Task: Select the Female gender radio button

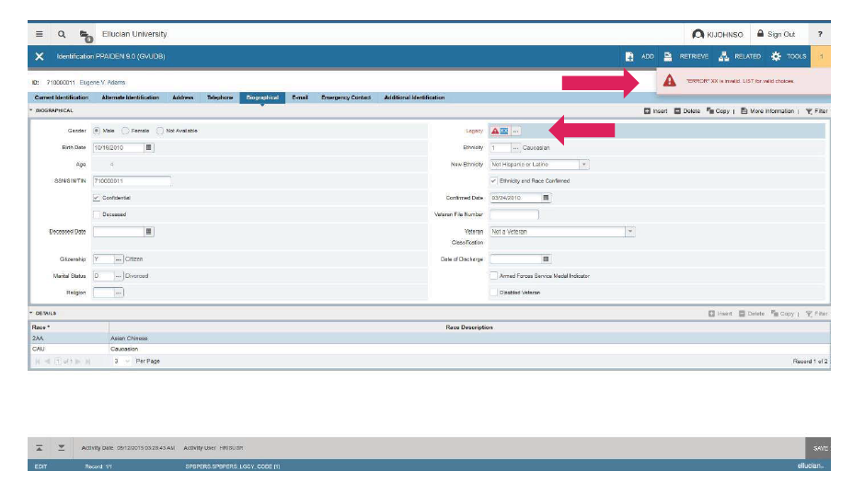Action: tap(125, 131)
